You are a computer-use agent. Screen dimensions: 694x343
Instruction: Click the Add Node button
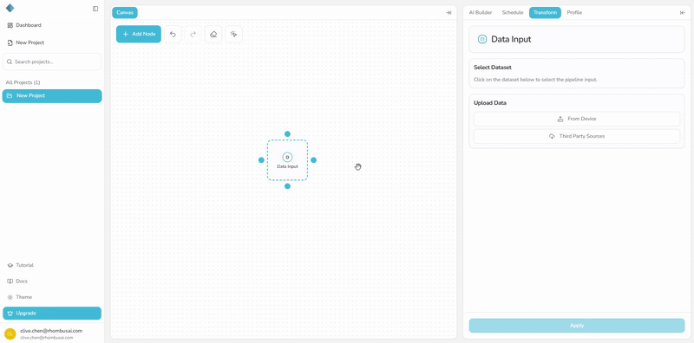139,34
